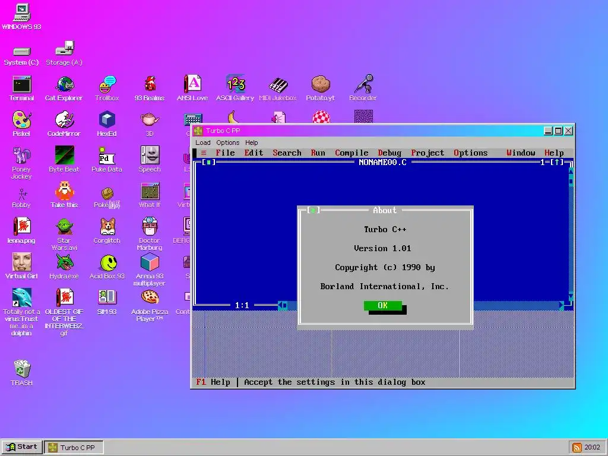Open the Trollbox chat icon
Viewport: 608px width, 456px height.
coord(107,88)
